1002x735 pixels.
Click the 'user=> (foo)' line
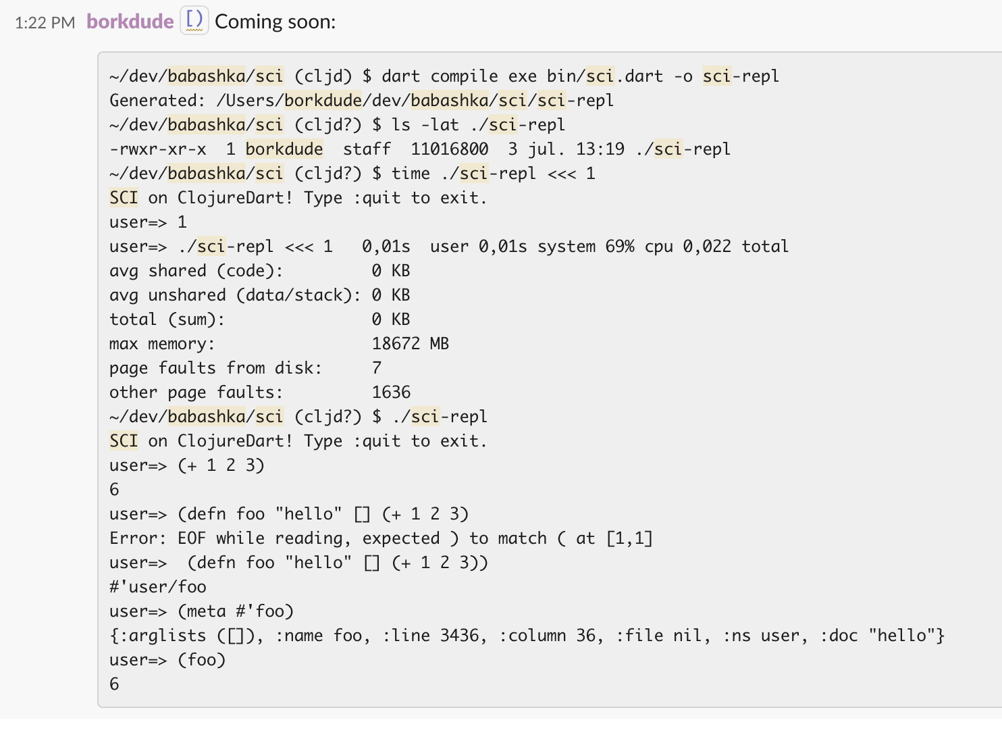167,660
